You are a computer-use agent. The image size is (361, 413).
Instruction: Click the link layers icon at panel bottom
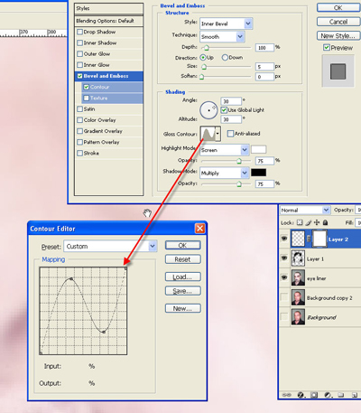286,395
